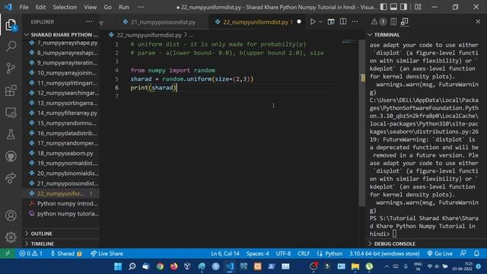Open the Run menu
This screenshot has width=487, height=274.
pos(123,7)
